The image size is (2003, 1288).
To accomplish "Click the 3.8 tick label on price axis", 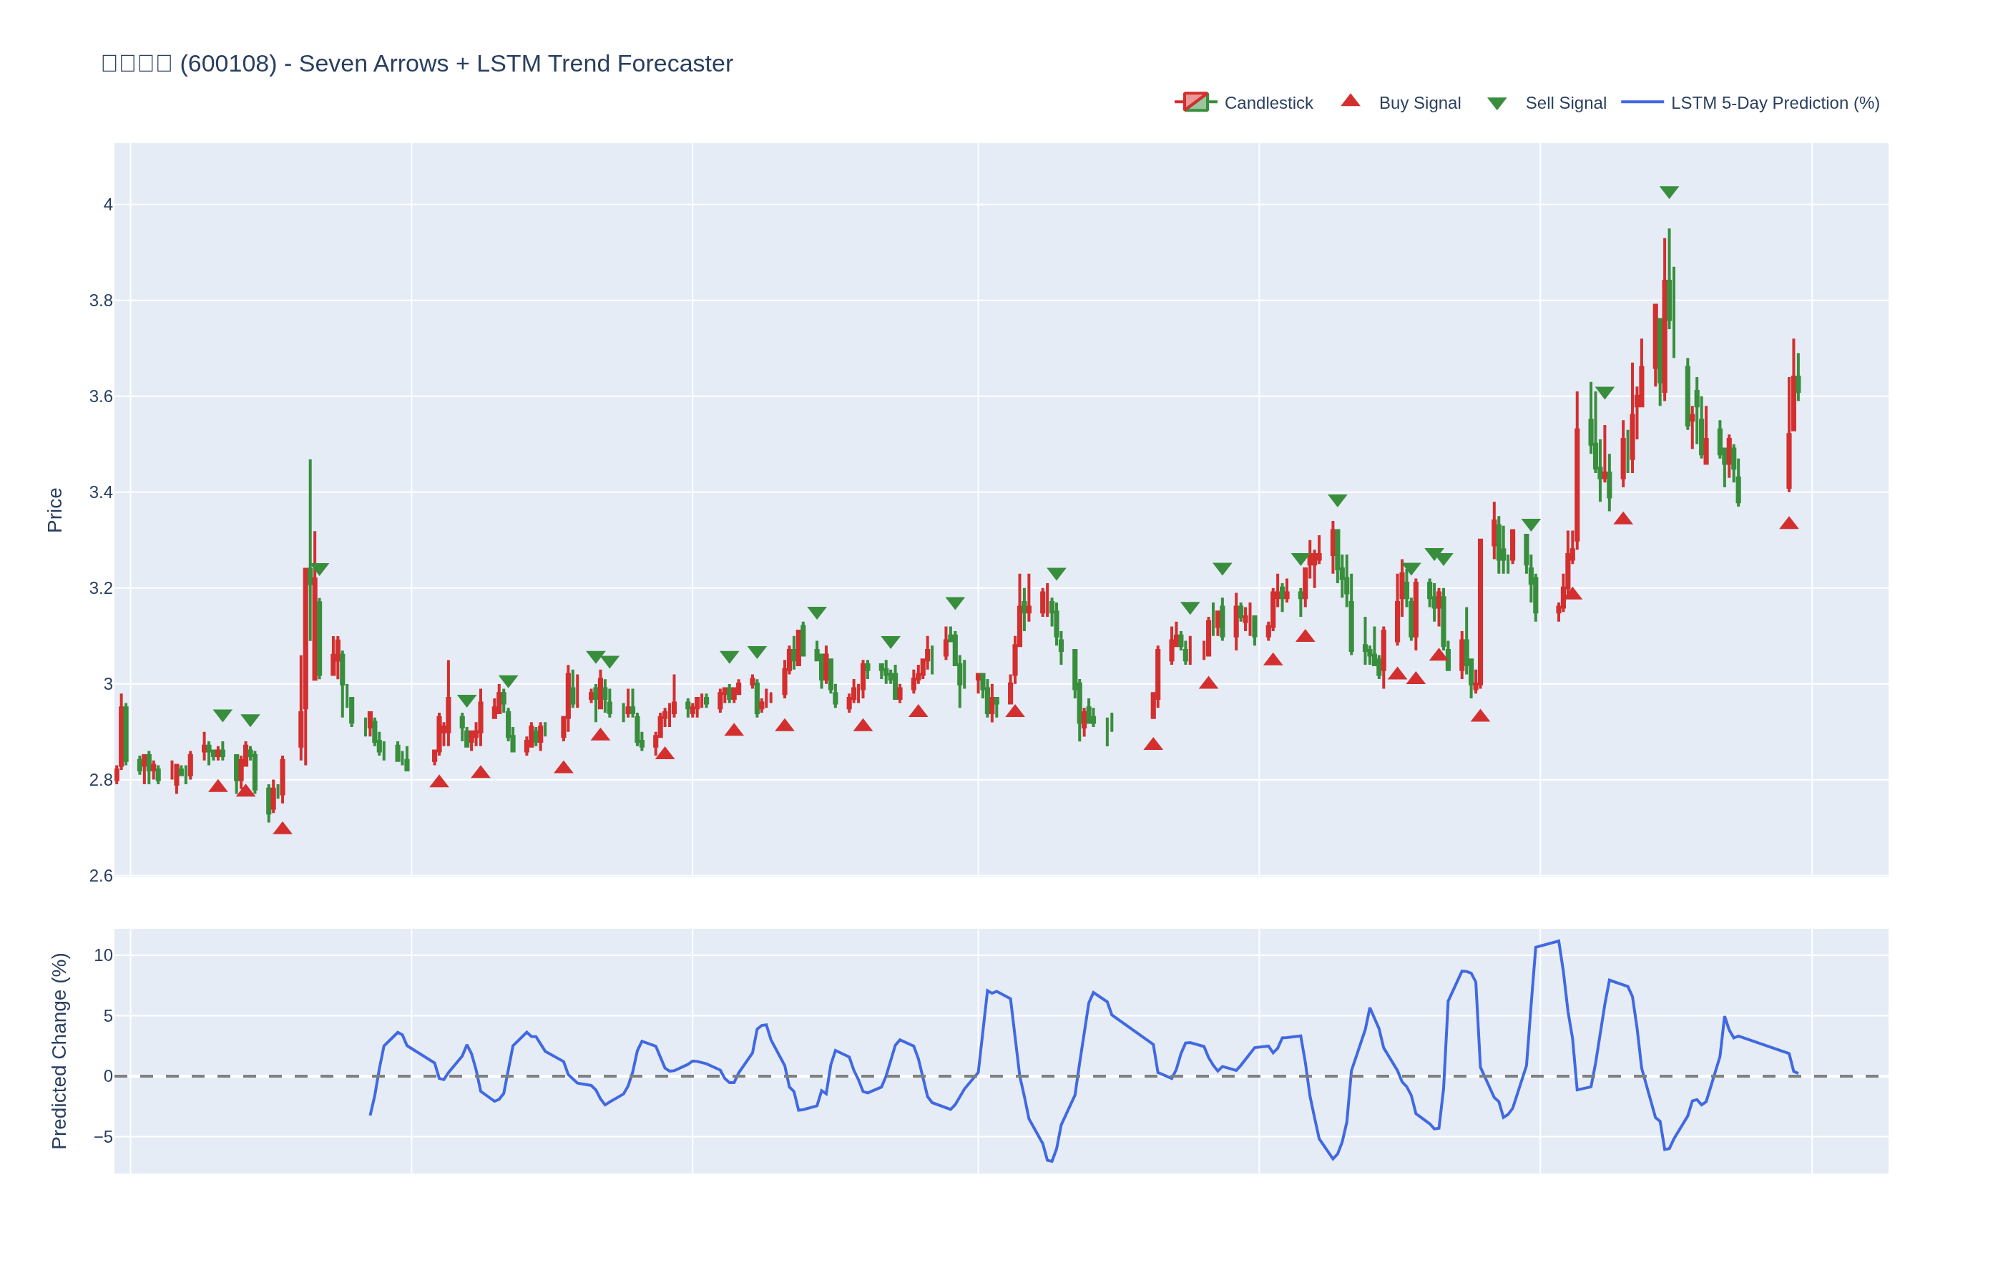I will click(101, 301).
